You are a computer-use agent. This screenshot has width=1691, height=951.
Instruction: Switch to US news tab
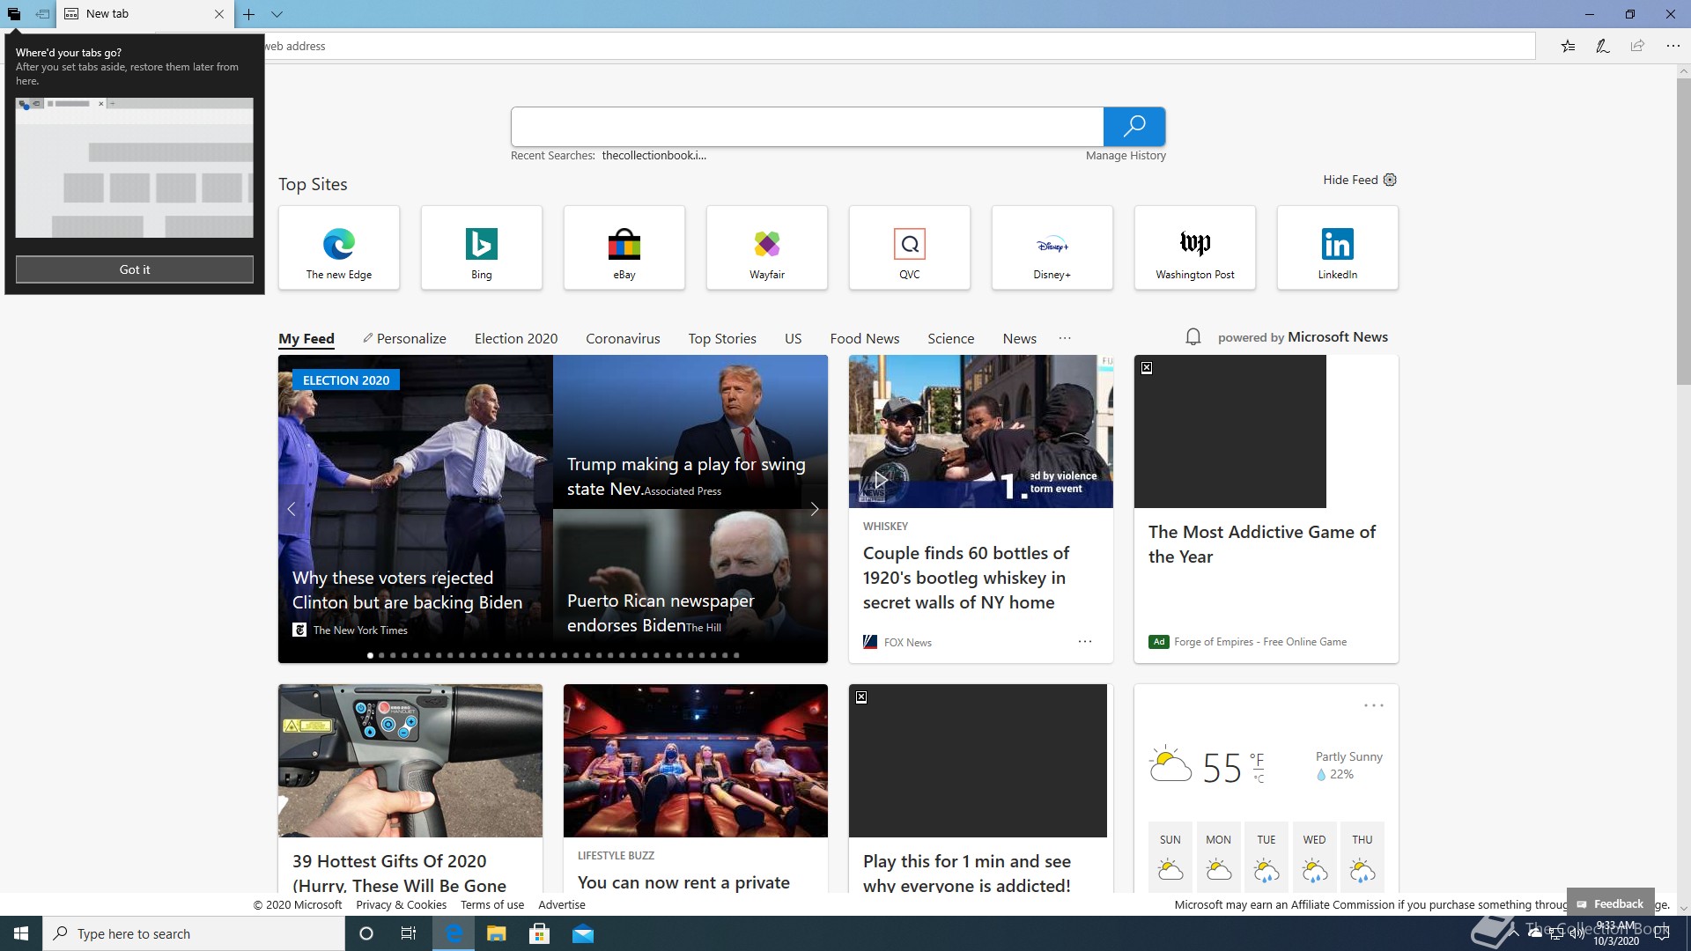pos(793,339)
